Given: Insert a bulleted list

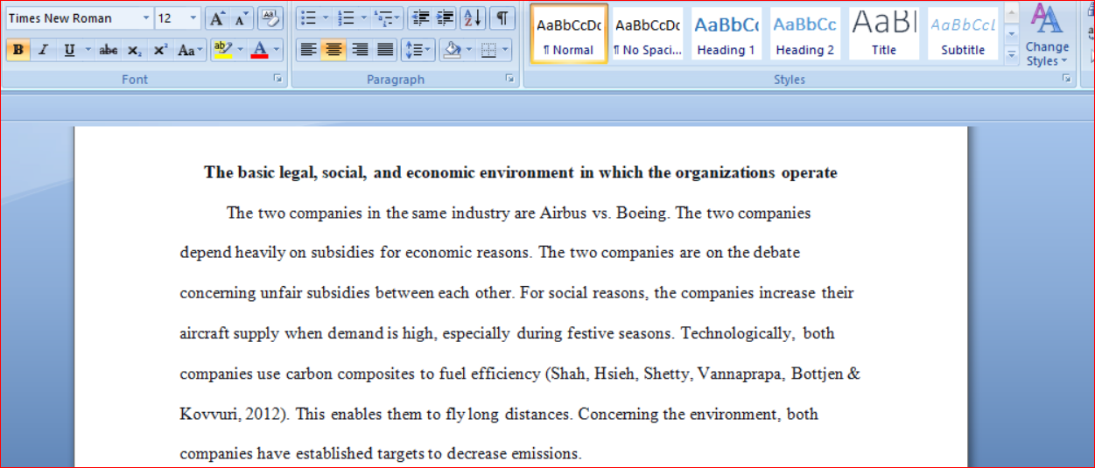Looking at the screenshot, I should pos(307,18).
